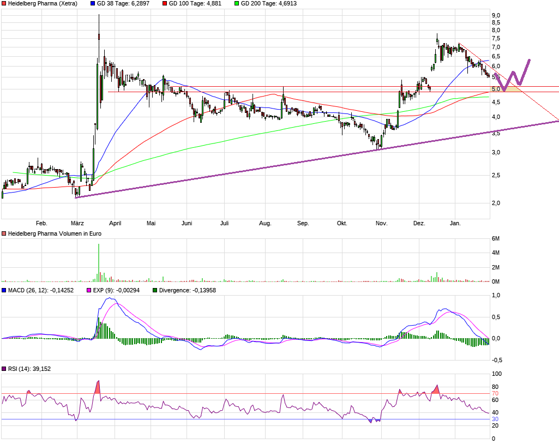The image size is (559, 444).
Task: Click the 'Heidelberg Pharma (Xetra)' title text
Action: click(43, 4)
